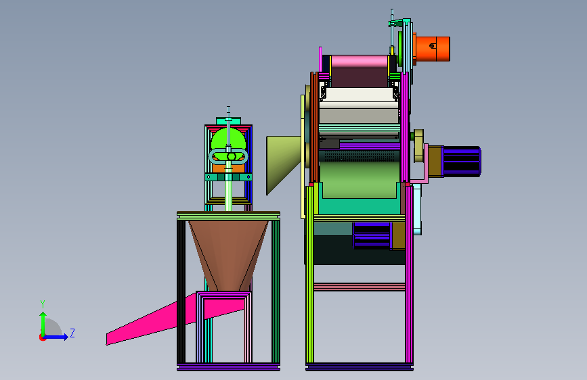Pick the brown conical hopper

click(x=228, y=255)
